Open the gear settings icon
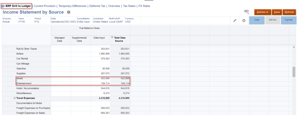The image size is (297, 115). click(244, 21)
